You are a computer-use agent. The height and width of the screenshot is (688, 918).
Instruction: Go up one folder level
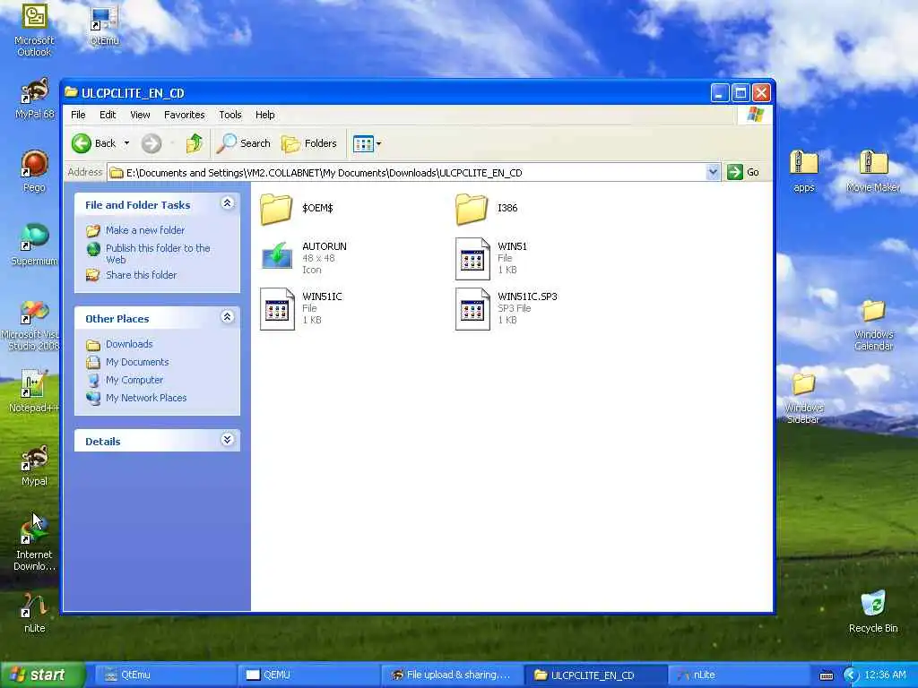[194, 143]
